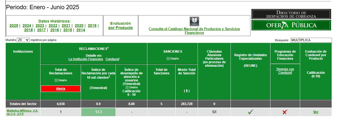Viewport: 339px width, 127px height.
Task: Open Condusef reclamaciones detail link
Action: click(112, 59)
